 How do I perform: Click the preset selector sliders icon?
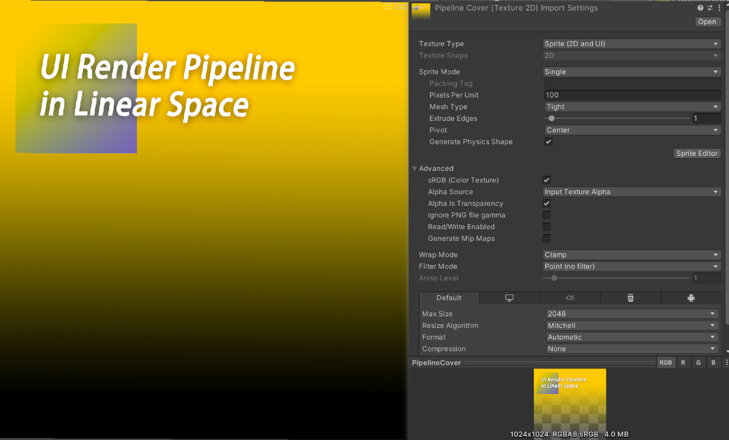pos(710,8)
